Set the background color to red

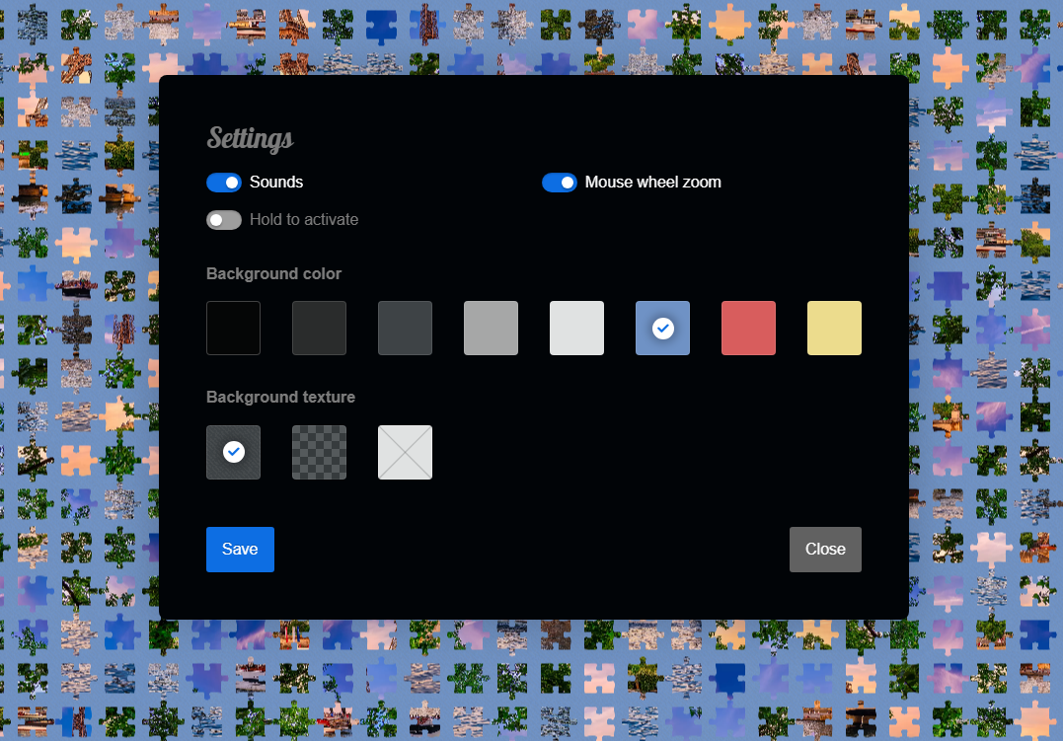748,329
